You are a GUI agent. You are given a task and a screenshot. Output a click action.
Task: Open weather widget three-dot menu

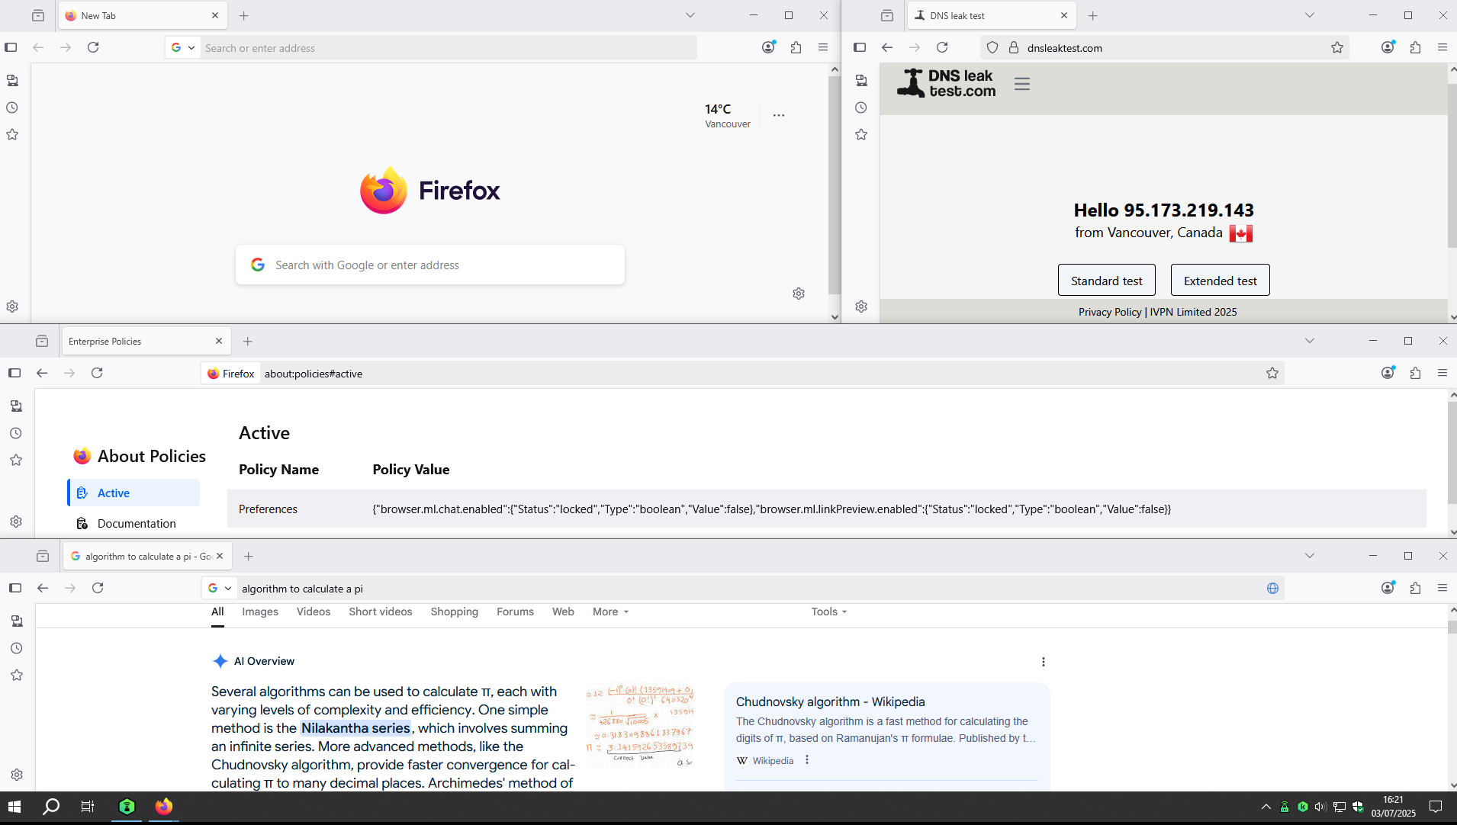779,115
